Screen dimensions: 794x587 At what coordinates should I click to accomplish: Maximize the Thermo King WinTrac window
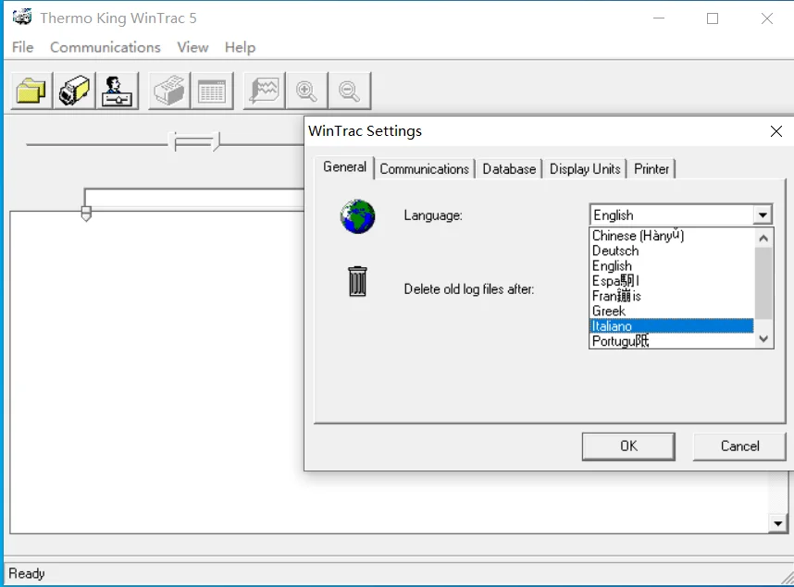pos(713,18)
